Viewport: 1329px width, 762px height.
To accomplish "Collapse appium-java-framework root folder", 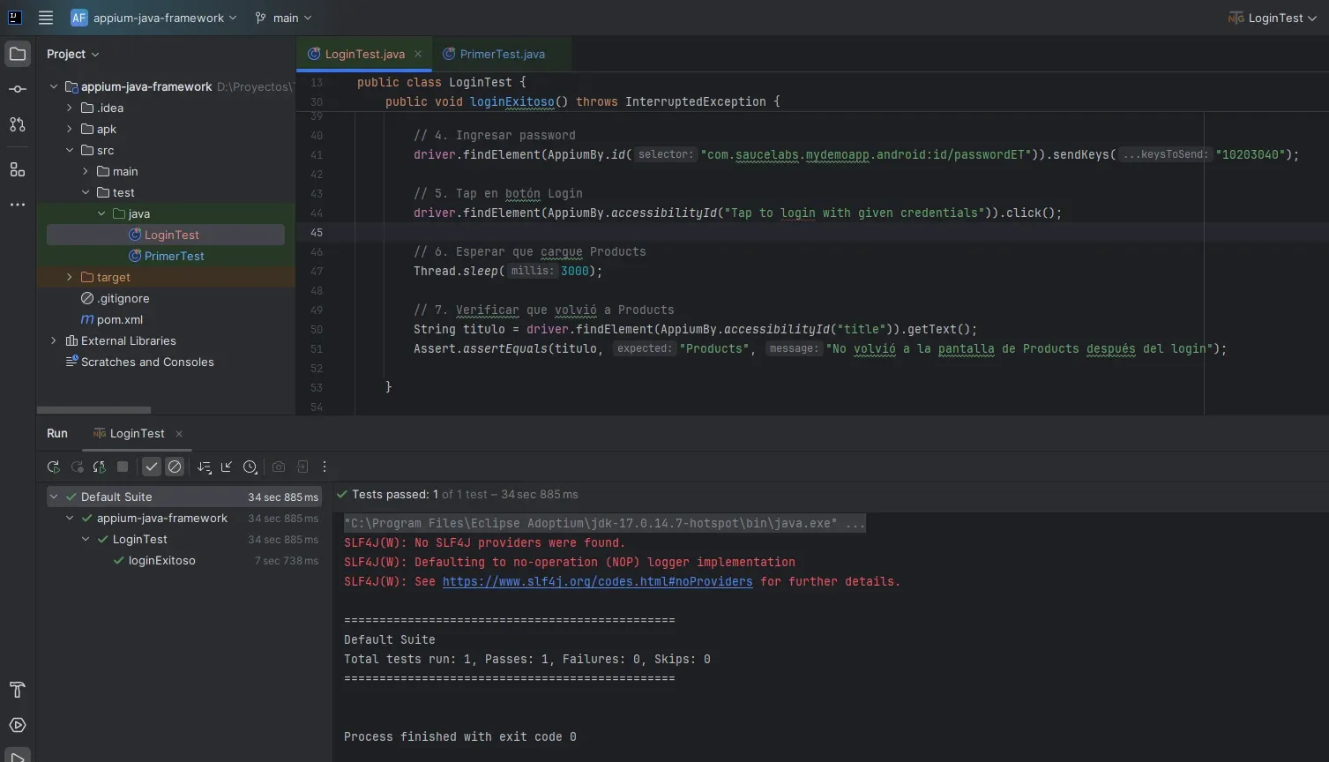I will coord(54,86).
